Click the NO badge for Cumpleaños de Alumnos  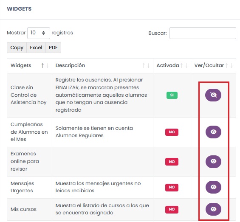(172, 132)
